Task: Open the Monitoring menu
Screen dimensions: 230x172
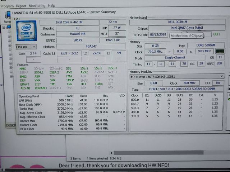Action: (x=37, y=6)
